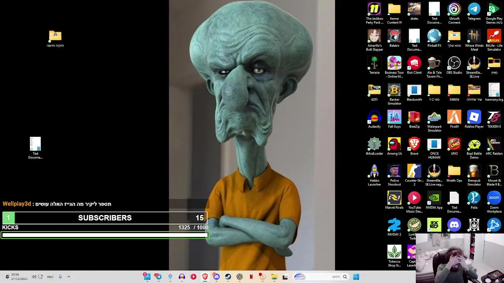The height and width of the screenshot is (283, 504).
Task: Open the NVIDIA App shortcut
Action: (434, 200)
